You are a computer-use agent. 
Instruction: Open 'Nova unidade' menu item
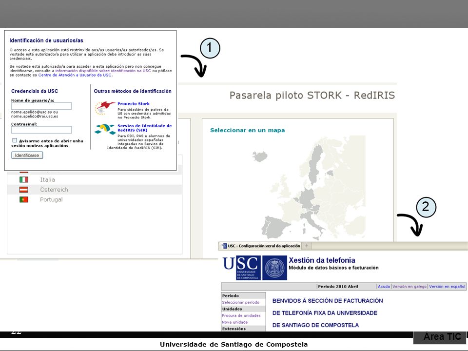pos(234,322)
